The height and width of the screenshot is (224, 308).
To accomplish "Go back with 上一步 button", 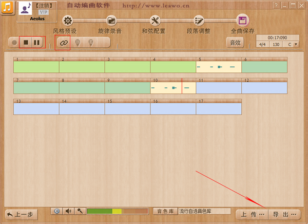I will click(21, 214).
